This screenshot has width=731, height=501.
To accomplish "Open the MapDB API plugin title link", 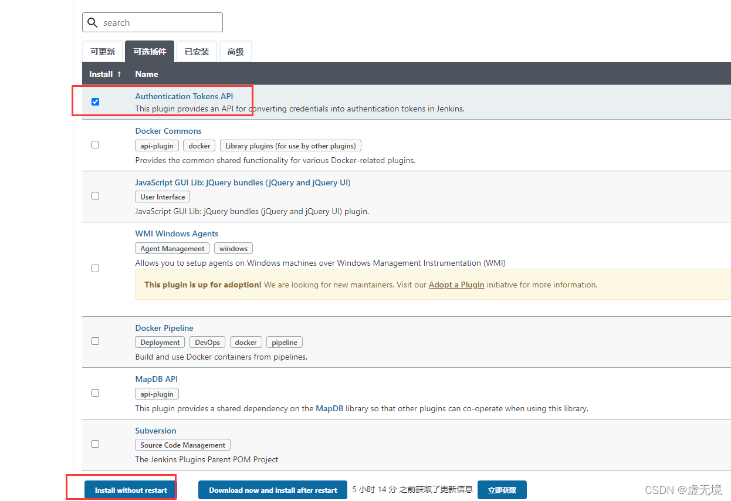I will [x=157, y=379].
